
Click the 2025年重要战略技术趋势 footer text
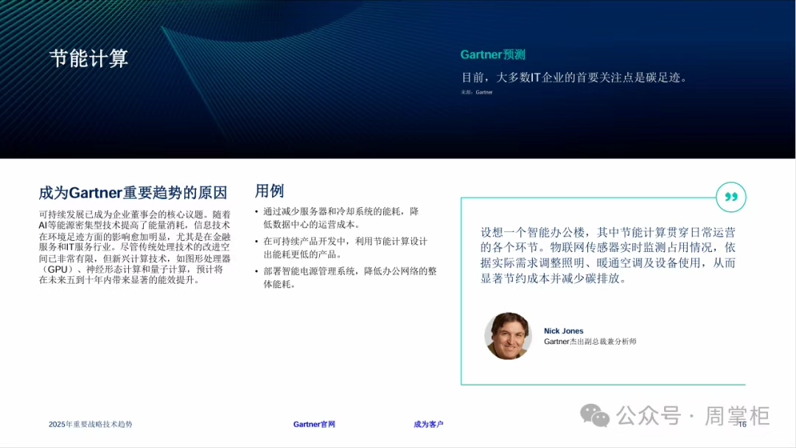[91, 424]
